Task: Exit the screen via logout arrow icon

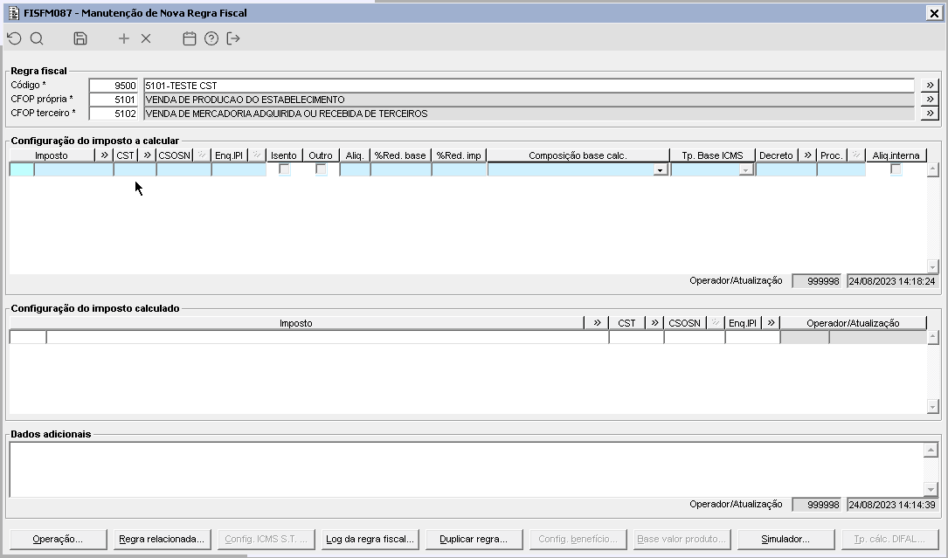Action: click(233, 38)
